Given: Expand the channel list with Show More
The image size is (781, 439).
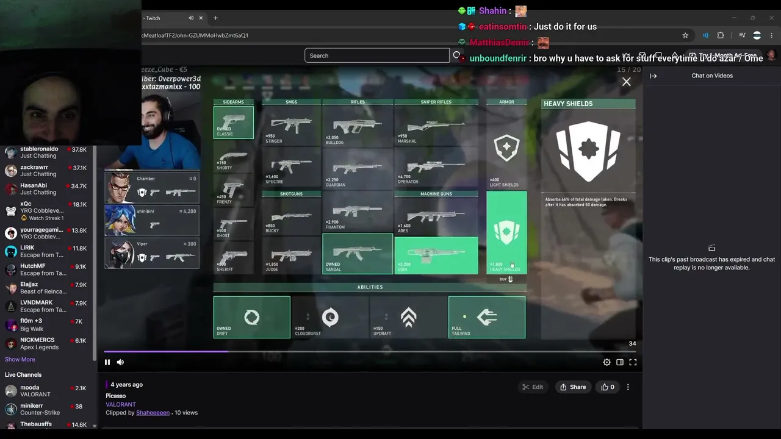Looking at the screenshot, I should pos(20,359).
